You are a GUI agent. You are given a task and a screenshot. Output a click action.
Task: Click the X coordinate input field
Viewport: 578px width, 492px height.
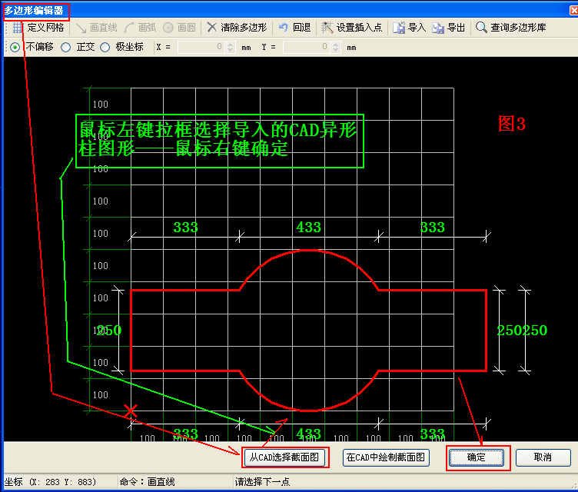click(x=201, y=47)
